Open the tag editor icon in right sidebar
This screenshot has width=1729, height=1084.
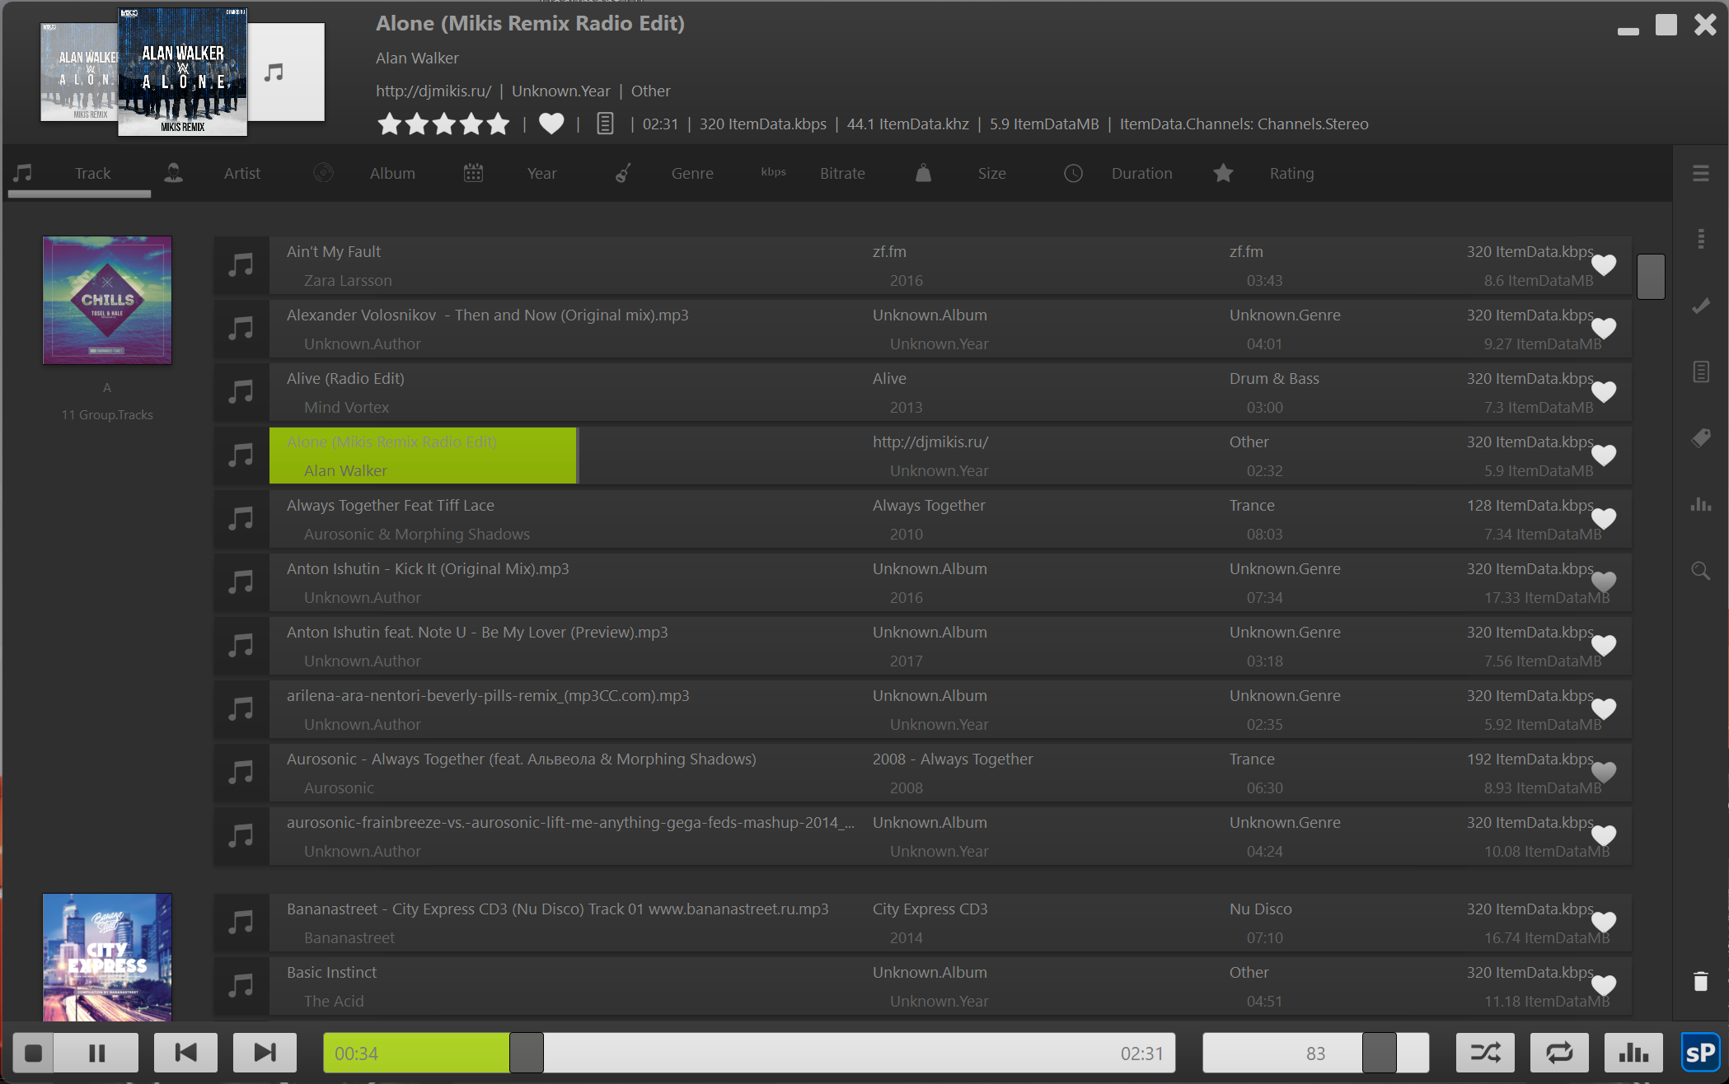pos(1700,438)
